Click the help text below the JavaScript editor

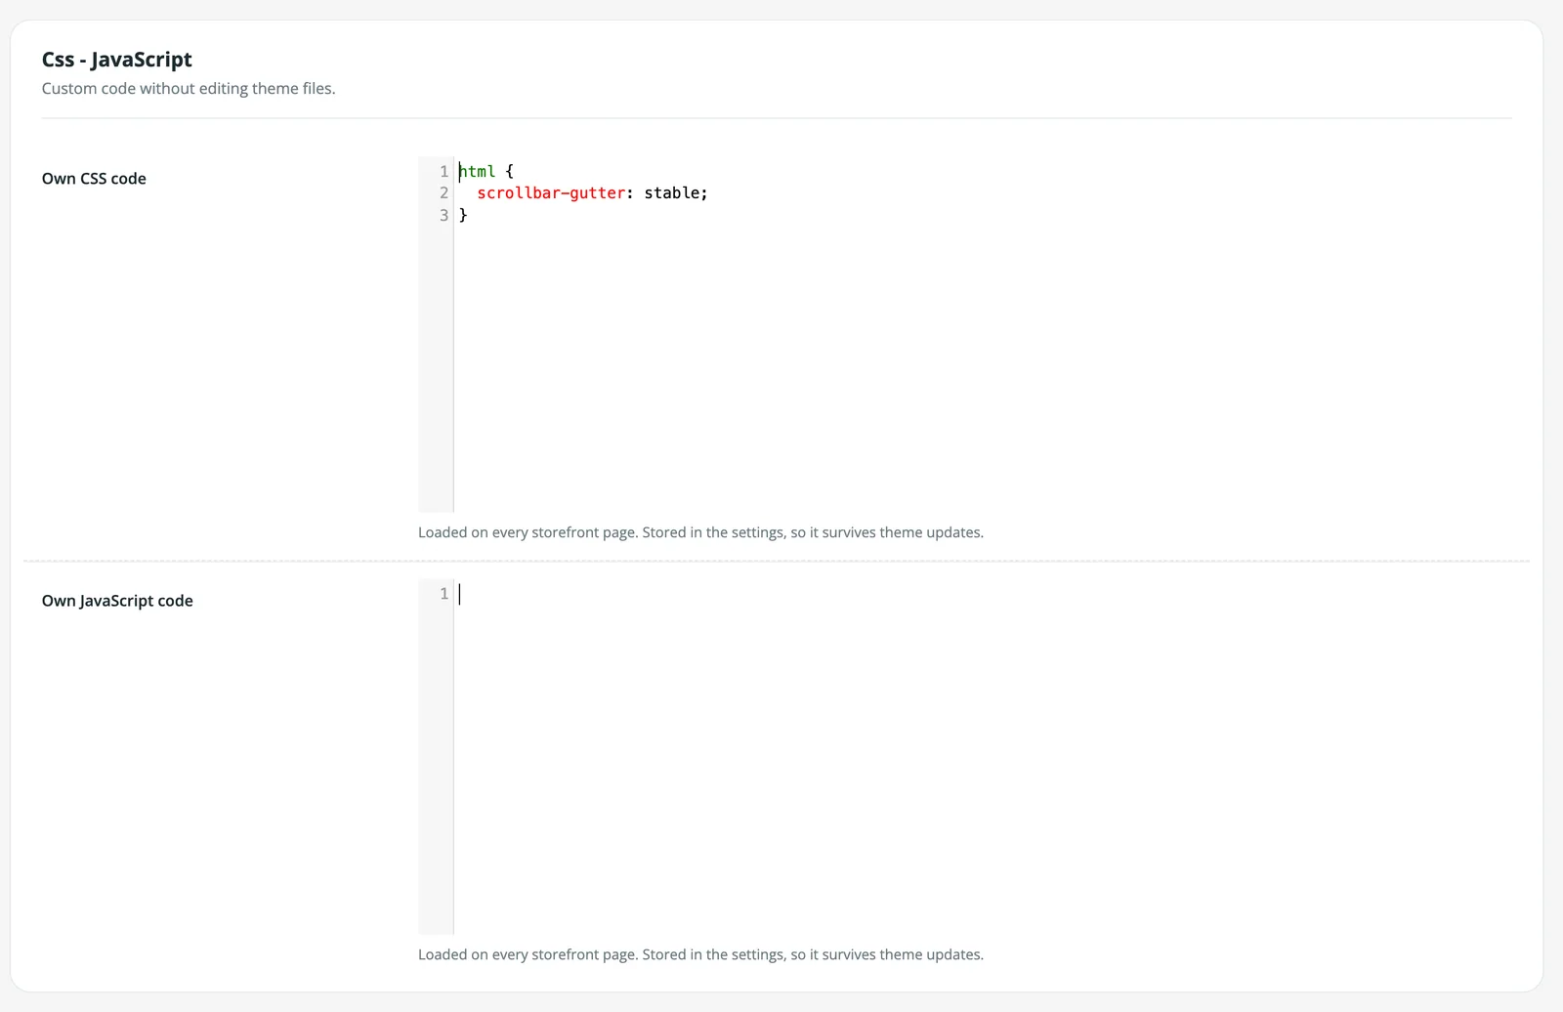click(700, 954)
